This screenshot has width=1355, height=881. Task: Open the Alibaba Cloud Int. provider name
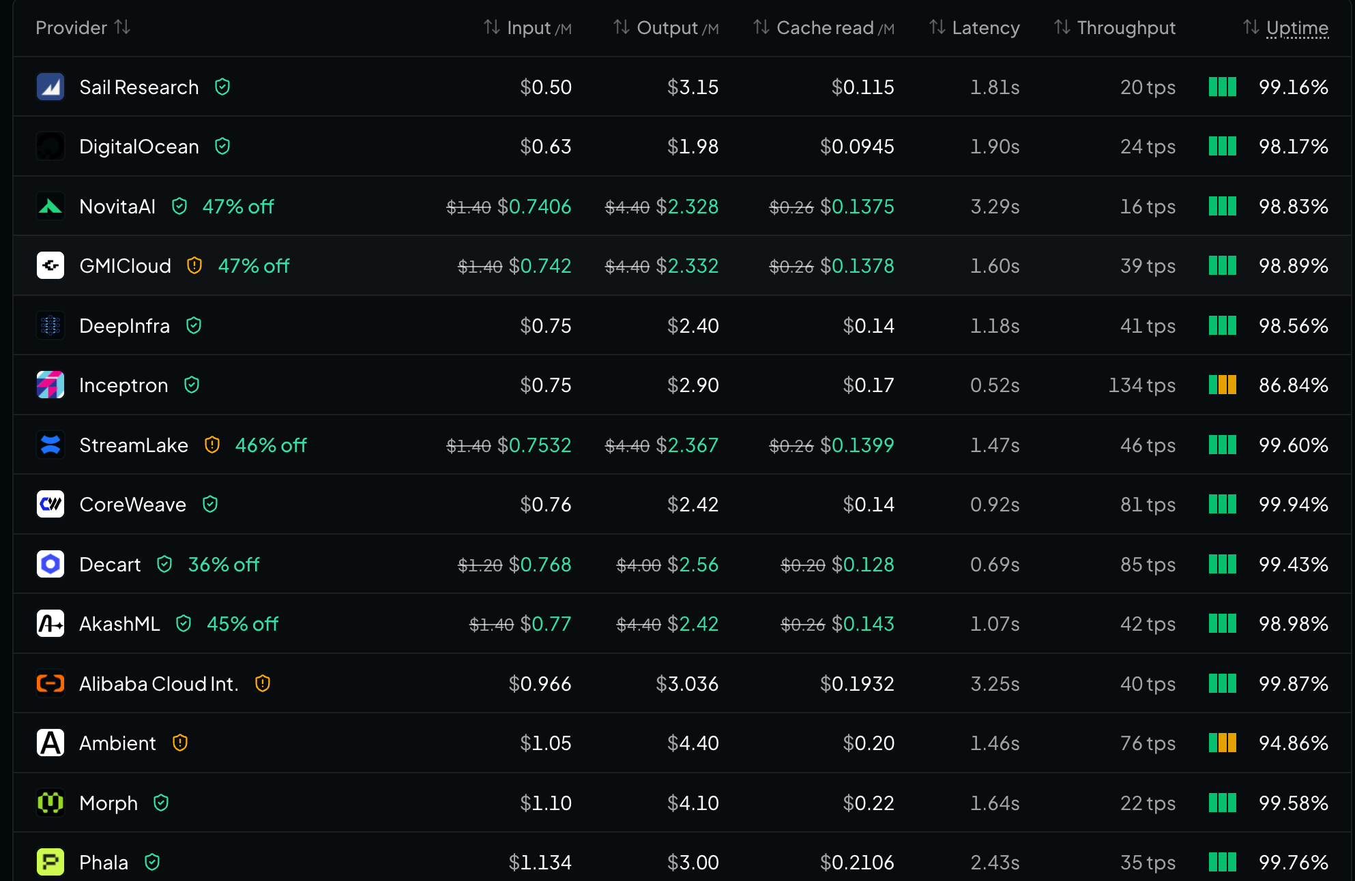pos(159,684)
